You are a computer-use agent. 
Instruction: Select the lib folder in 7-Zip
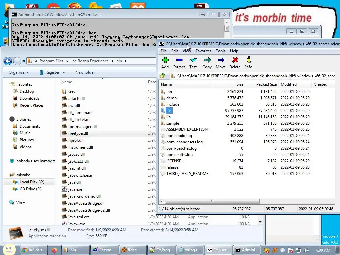click(x=168, y=117)
